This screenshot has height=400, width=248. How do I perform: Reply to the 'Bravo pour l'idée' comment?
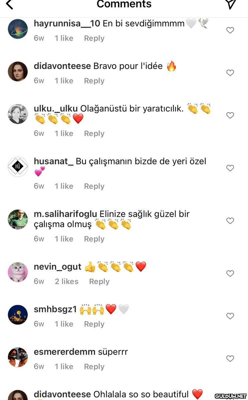pyautogui.click(x=94, y=81)
